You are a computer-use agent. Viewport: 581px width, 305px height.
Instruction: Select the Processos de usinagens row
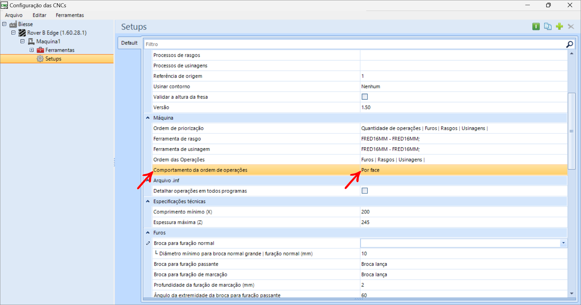tap(359, 66)
